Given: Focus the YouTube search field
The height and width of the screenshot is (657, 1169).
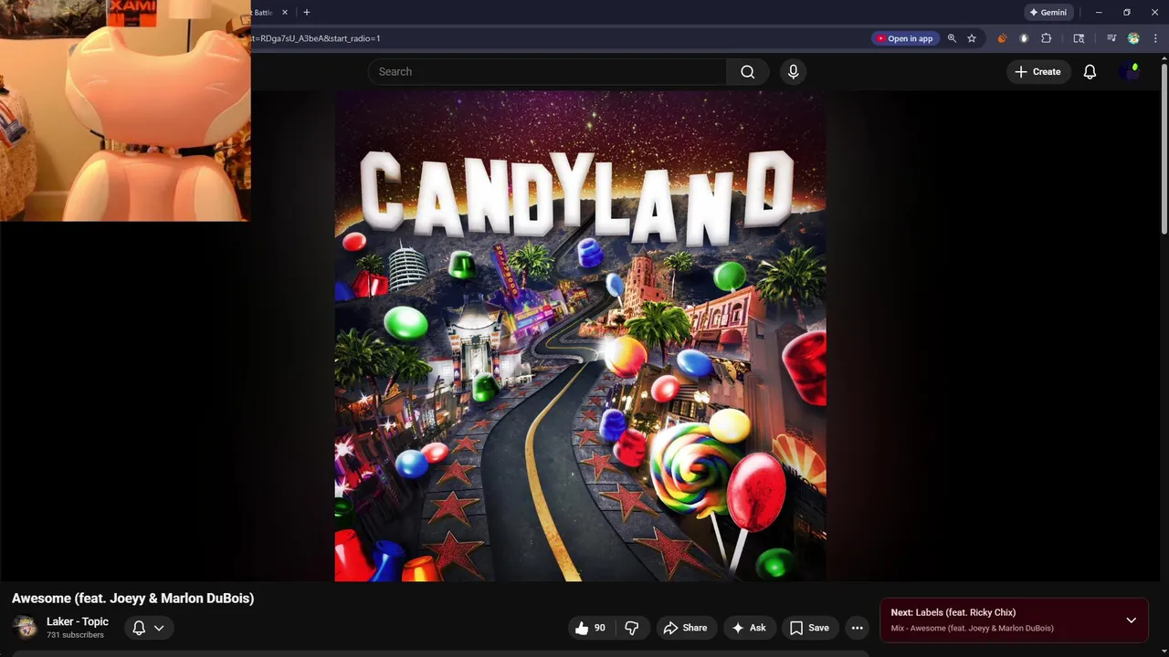Looking at the screenshot, I should (547, 72).
